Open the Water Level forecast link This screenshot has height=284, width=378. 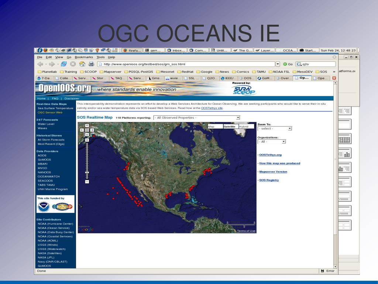(46, 124)
